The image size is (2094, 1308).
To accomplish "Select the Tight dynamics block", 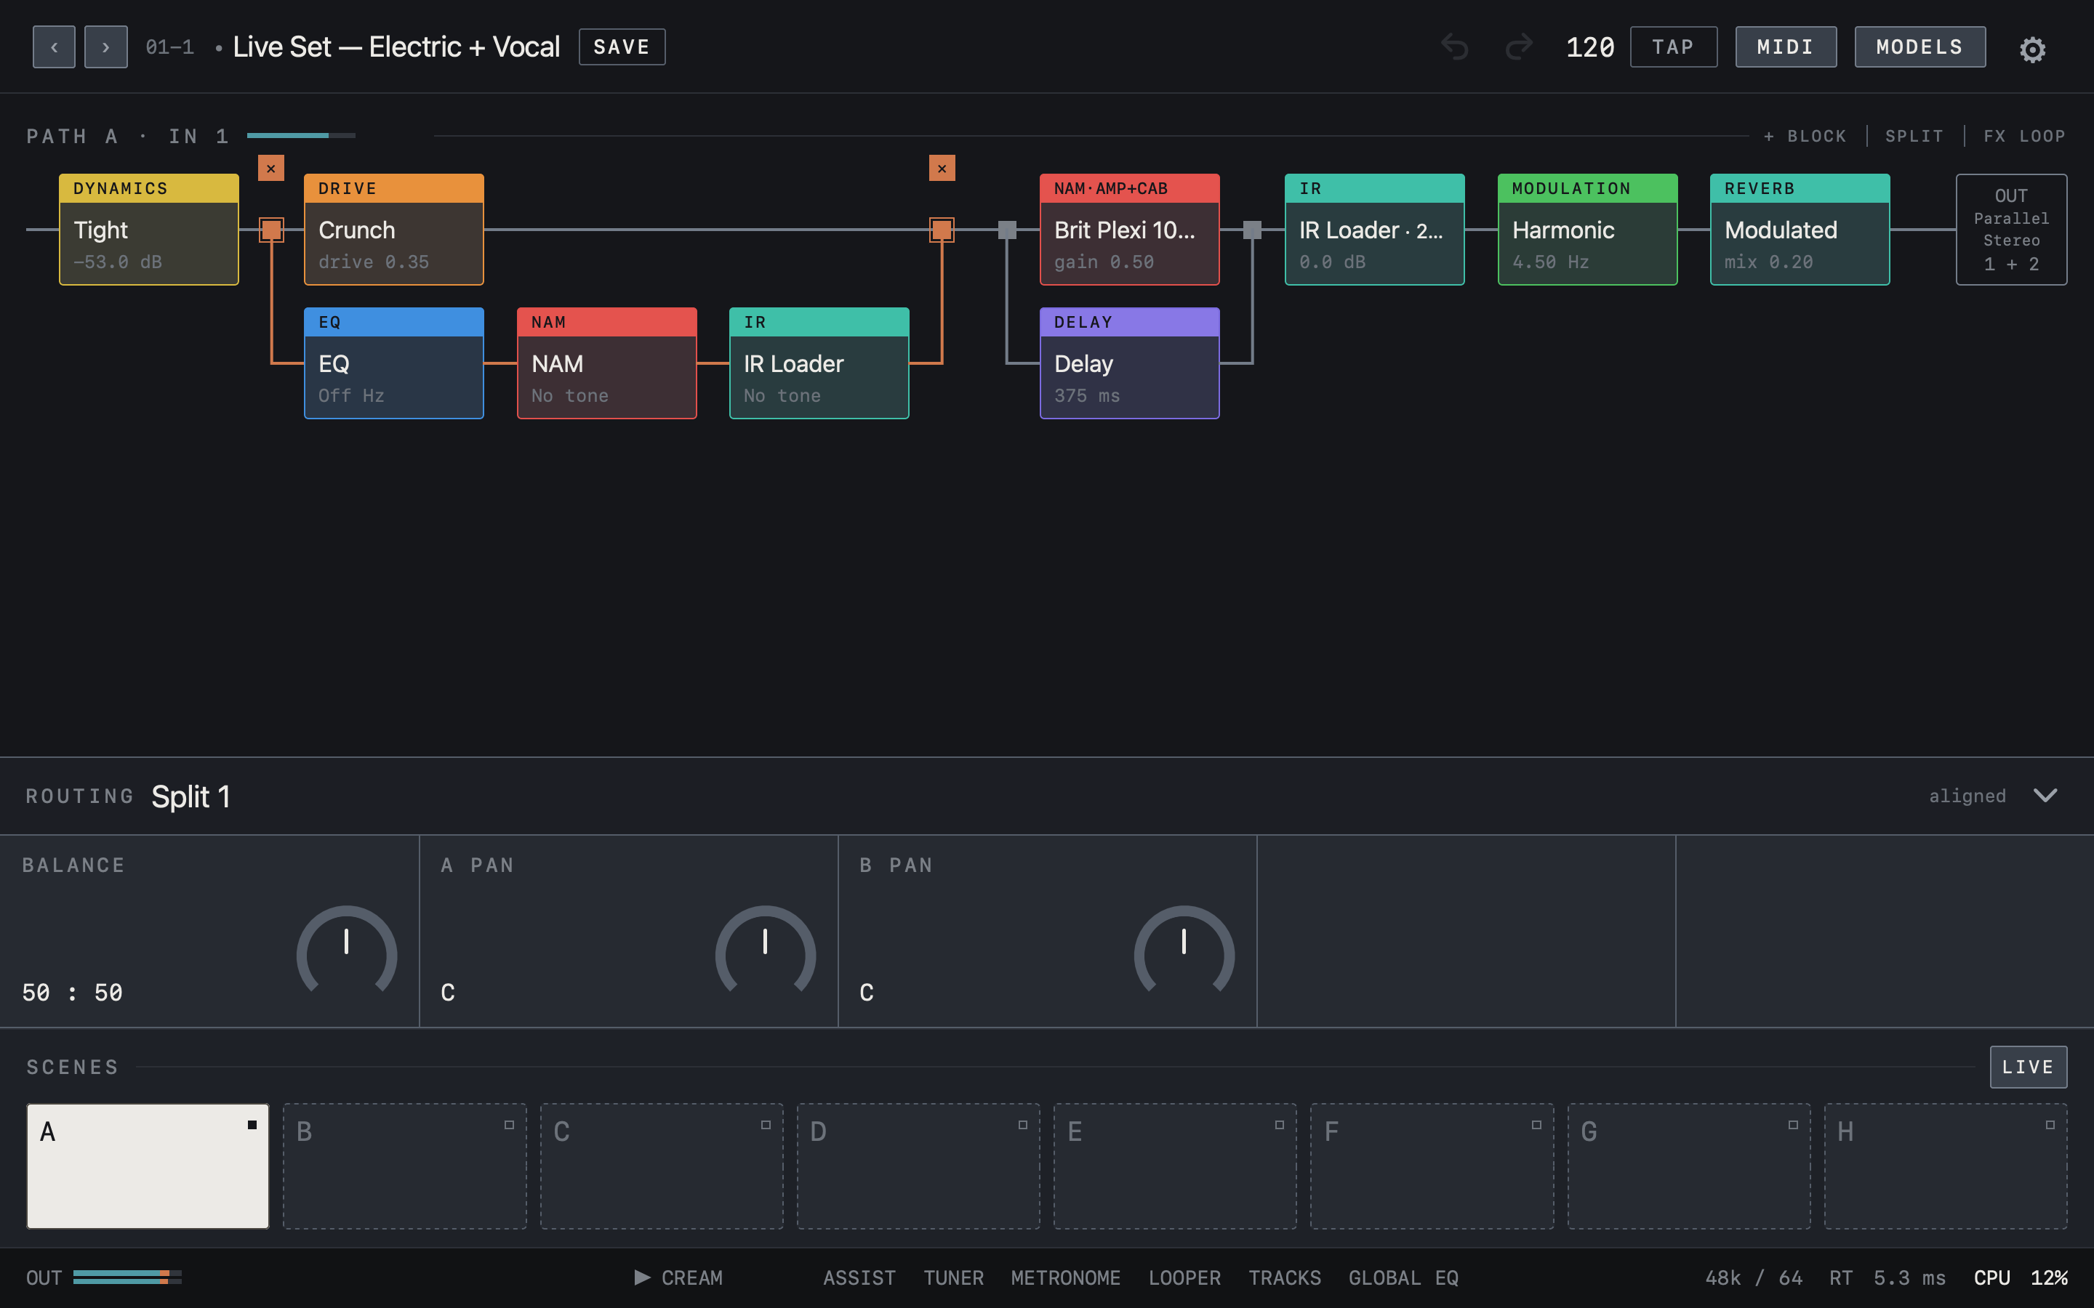I will click(x=149, y=229).
